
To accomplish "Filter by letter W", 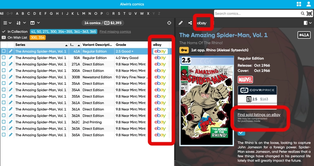I will coord(142,13).
